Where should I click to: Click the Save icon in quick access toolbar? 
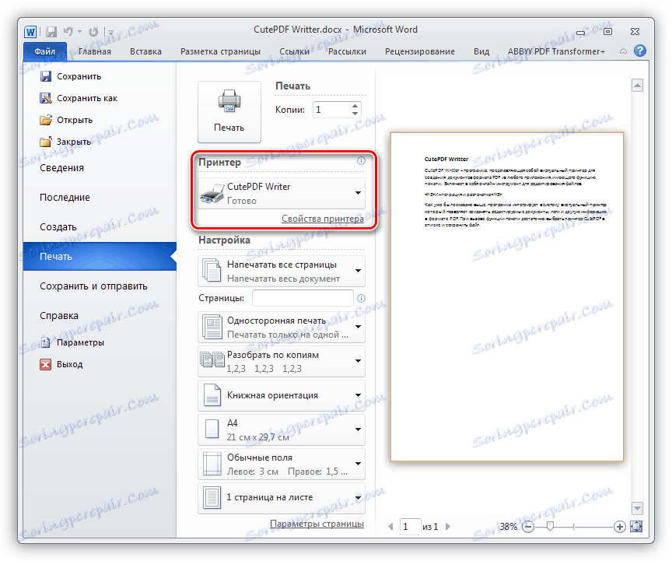(x=51, y=31)
